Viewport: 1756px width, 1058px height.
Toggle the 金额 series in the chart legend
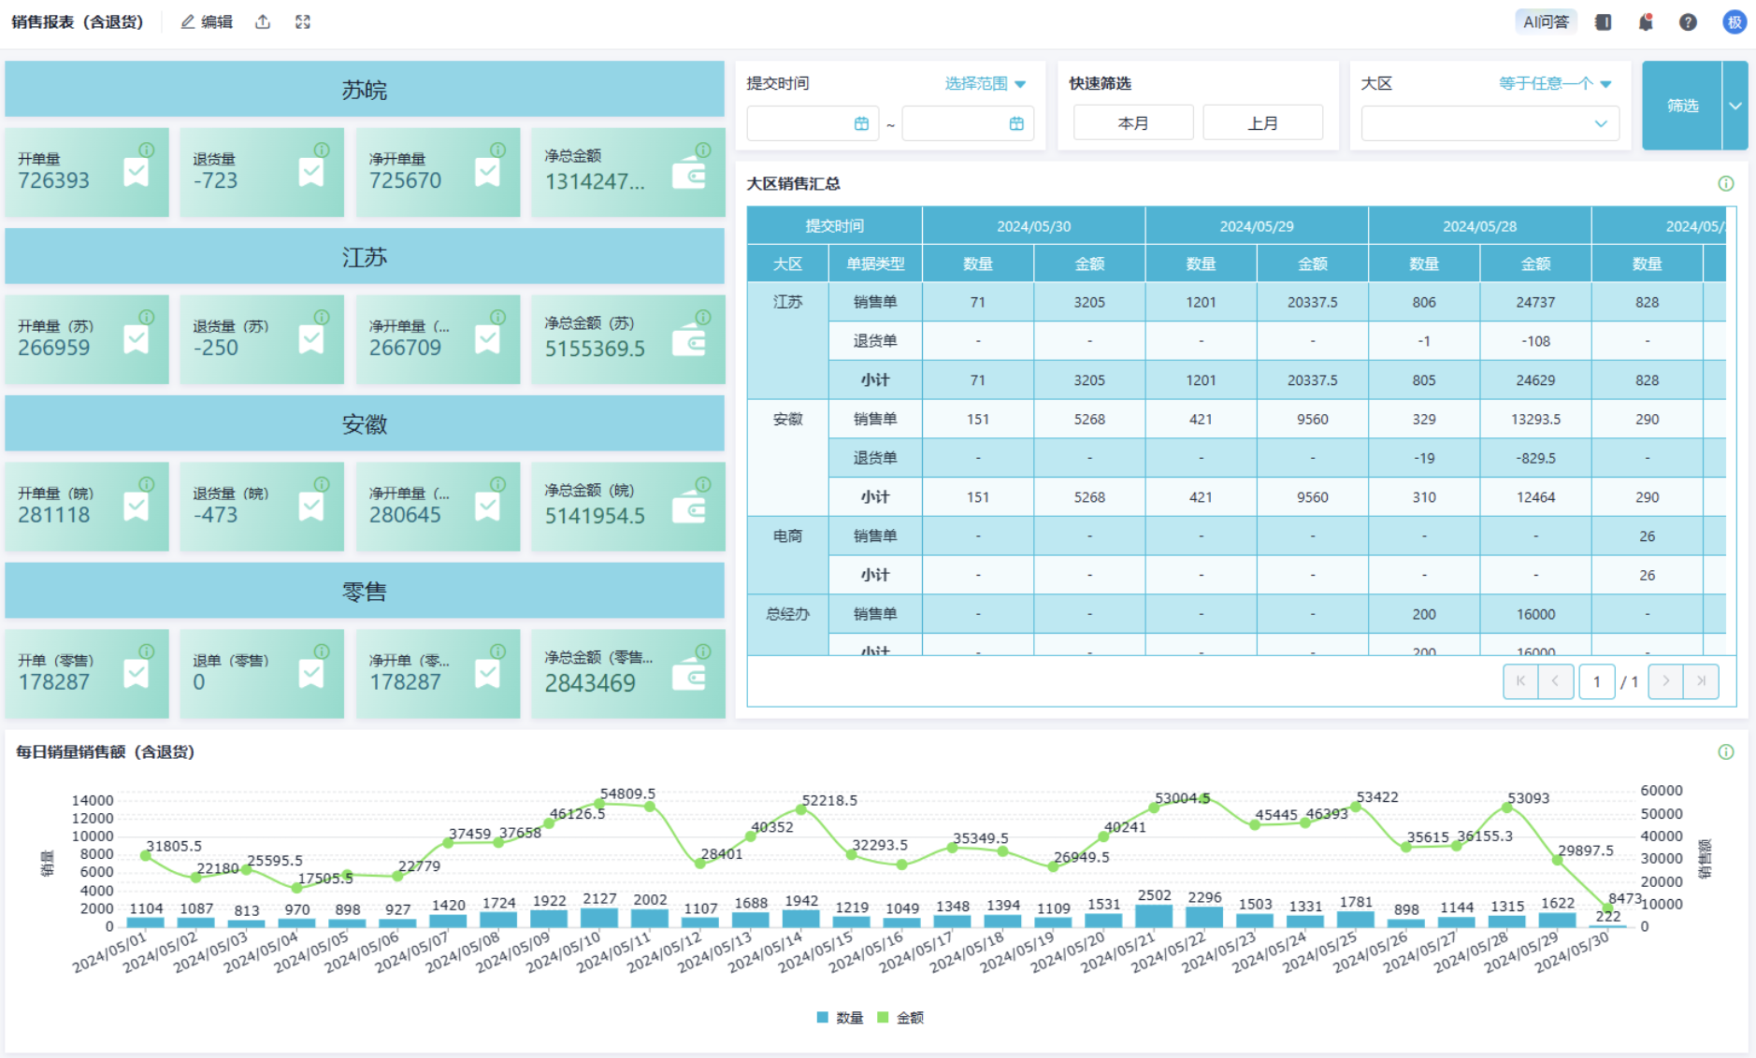[x=900, y=1017]
